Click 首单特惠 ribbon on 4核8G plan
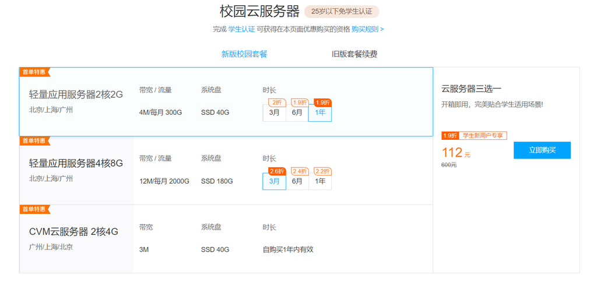597x285 pixels. 34,141
